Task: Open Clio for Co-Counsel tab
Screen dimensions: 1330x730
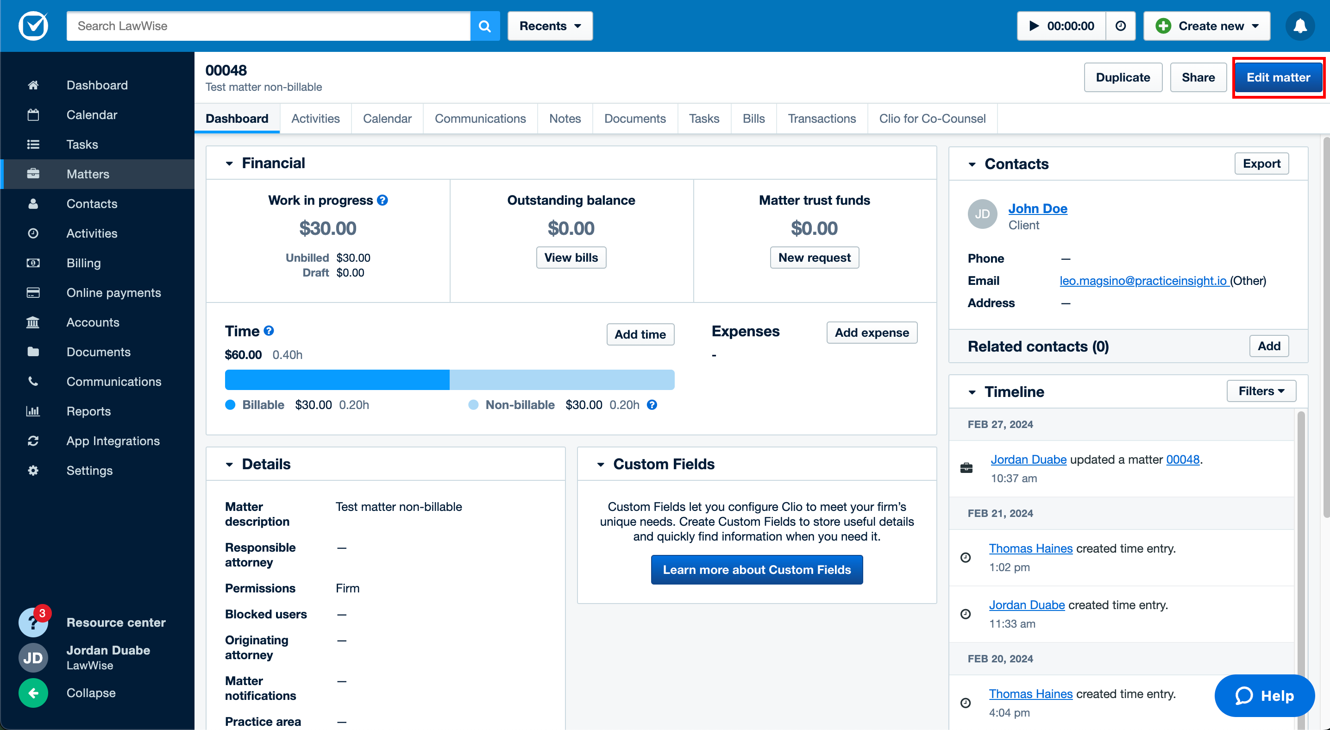Action: pos(933,118)
